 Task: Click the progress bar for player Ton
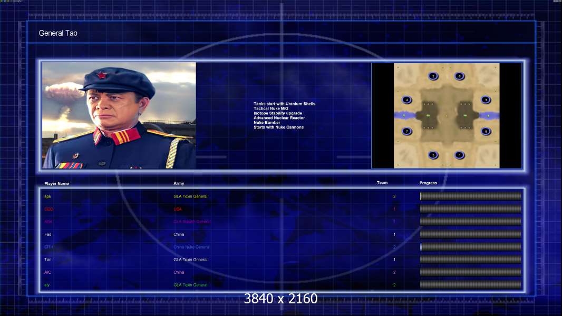(x=471, y=260)
